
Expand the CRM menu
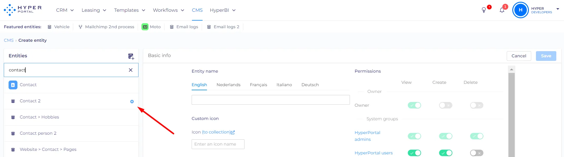click(65, 10)
